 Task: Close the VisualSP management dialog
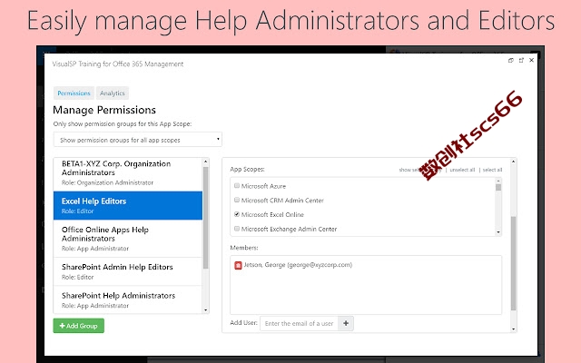tap(531, 60)
